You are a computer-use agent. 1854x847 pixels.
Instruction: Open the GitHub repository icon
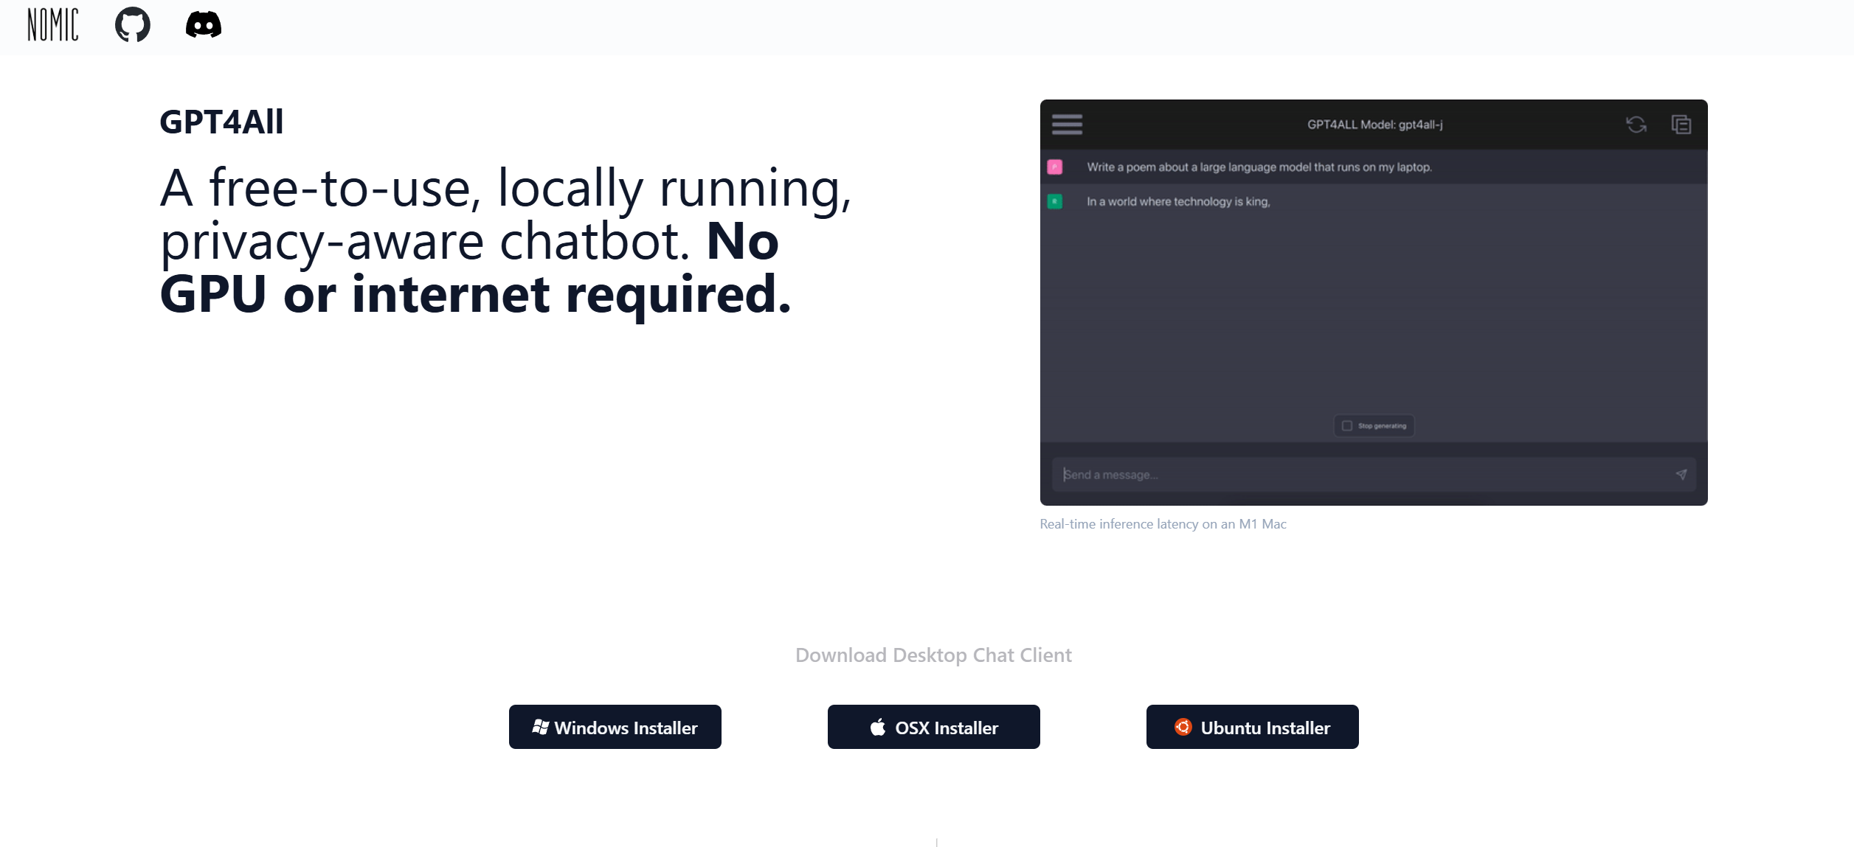click(x=133, y=25)
